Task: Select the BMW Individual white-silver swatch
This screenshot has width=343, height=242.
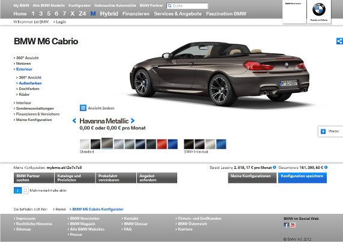Action: coord(210,144)
